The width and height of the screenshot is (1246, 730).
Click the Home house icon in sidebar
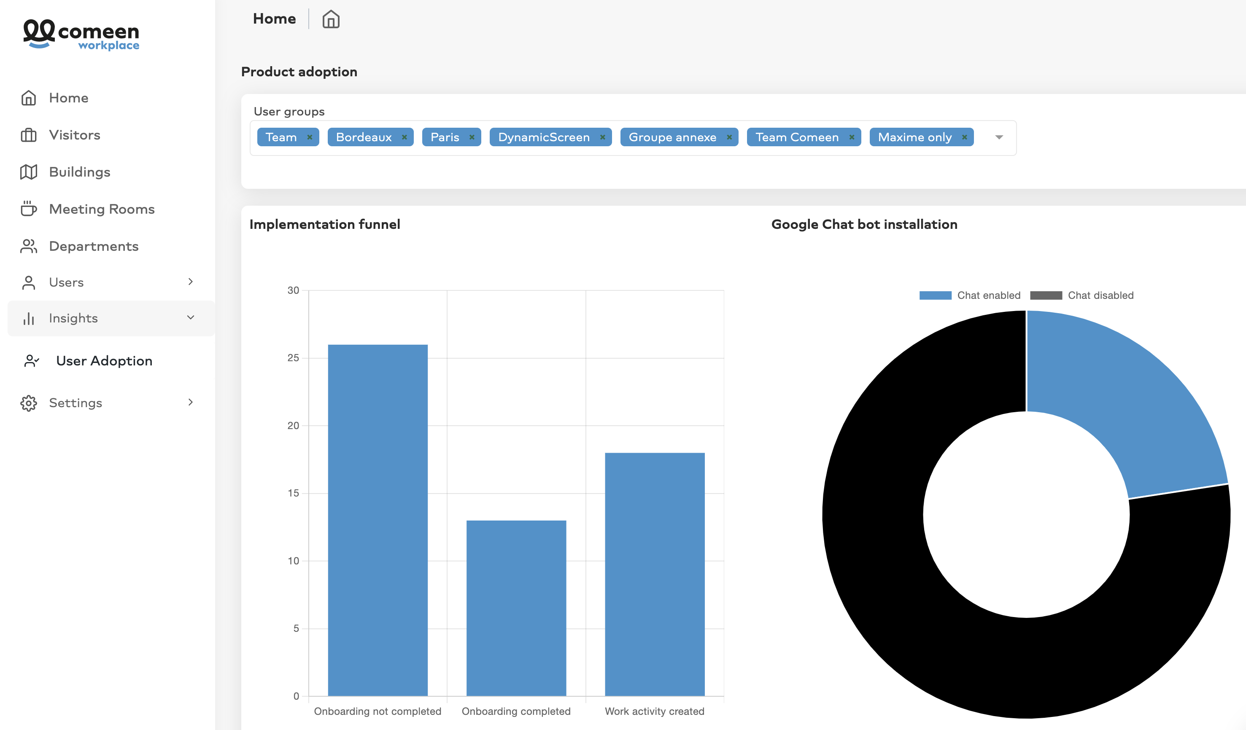click(x=29, y=98)
